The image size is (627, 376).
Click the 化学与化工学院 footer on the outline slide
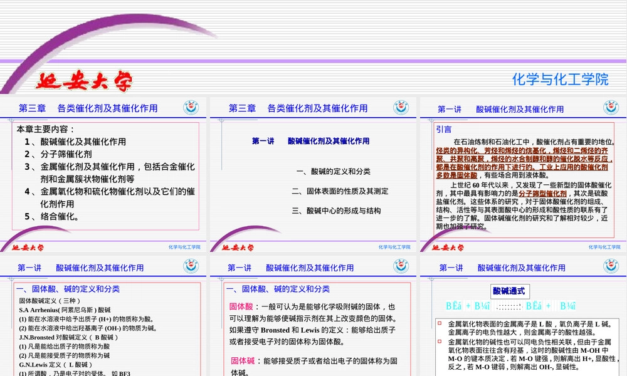click(394, 248)
